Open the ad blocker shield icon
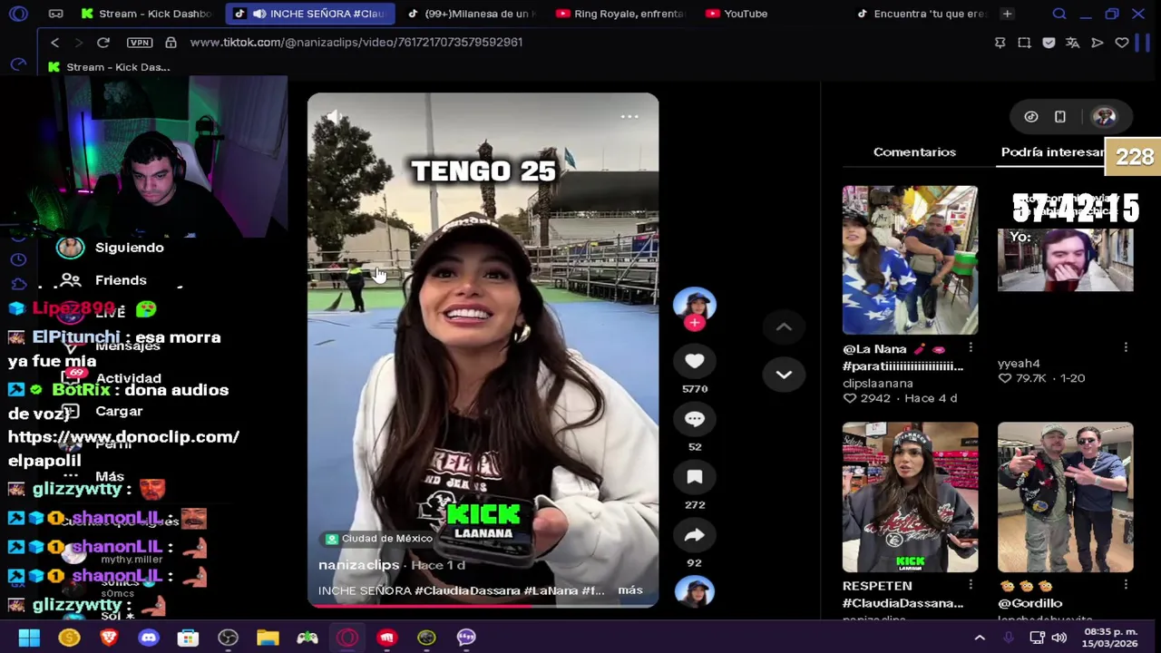 (x=1049, y=43)
